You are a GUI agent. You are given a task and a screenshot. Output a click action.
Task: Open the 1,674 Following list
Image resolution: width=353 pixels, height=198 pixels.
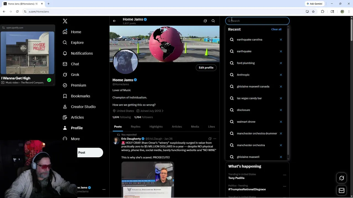[122, 117]
